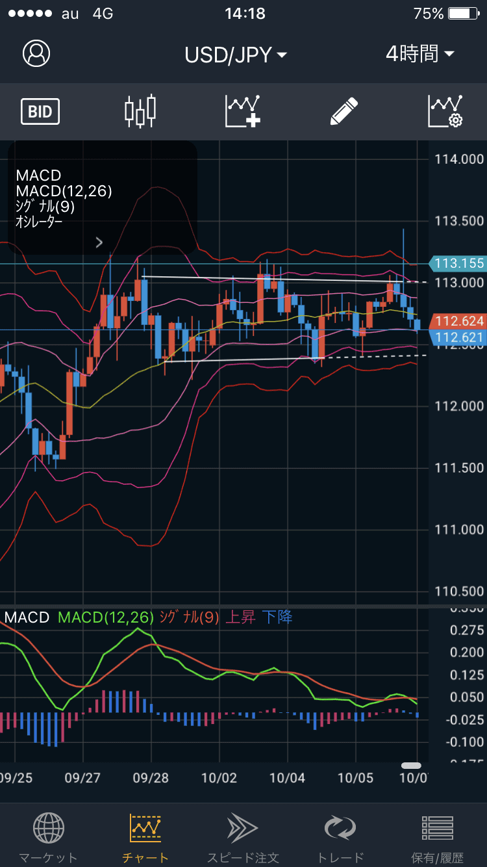Tap the red シグナル(9) legend in lower pane

188,617
